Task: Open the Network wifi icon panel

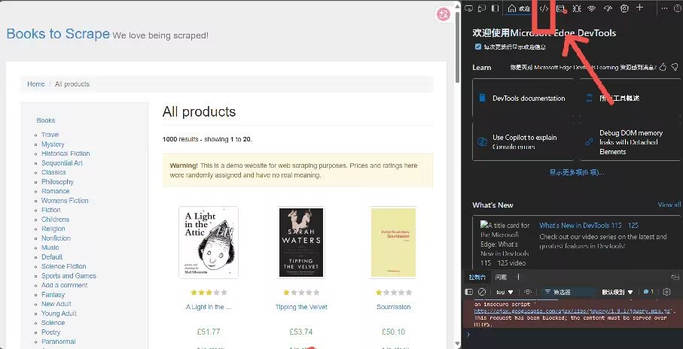Action: (x=592, y=8)
